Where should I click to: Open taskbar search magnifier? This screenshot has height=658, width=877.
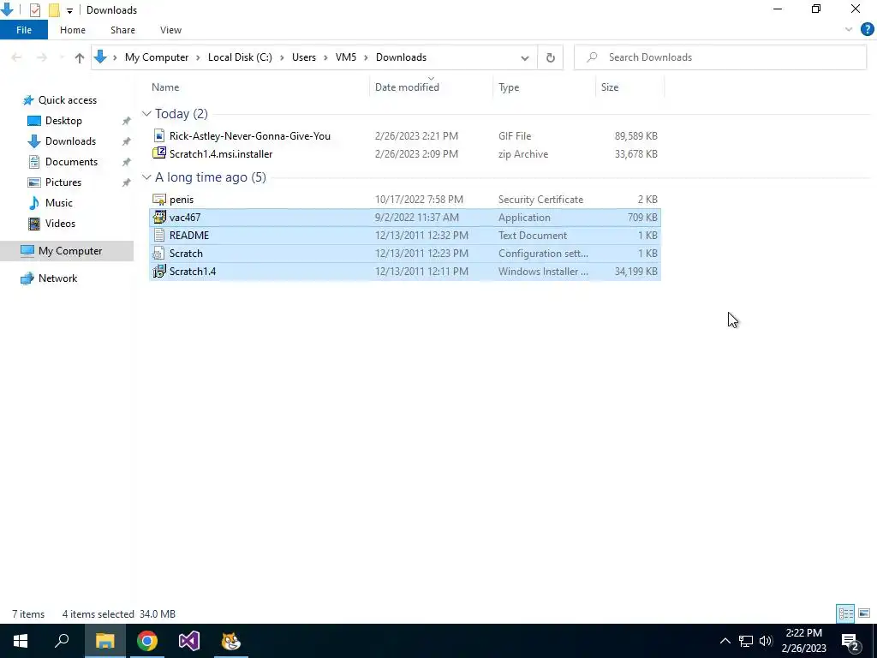pos(62,641)
